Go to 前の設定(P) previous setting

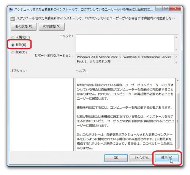(24, 27)
